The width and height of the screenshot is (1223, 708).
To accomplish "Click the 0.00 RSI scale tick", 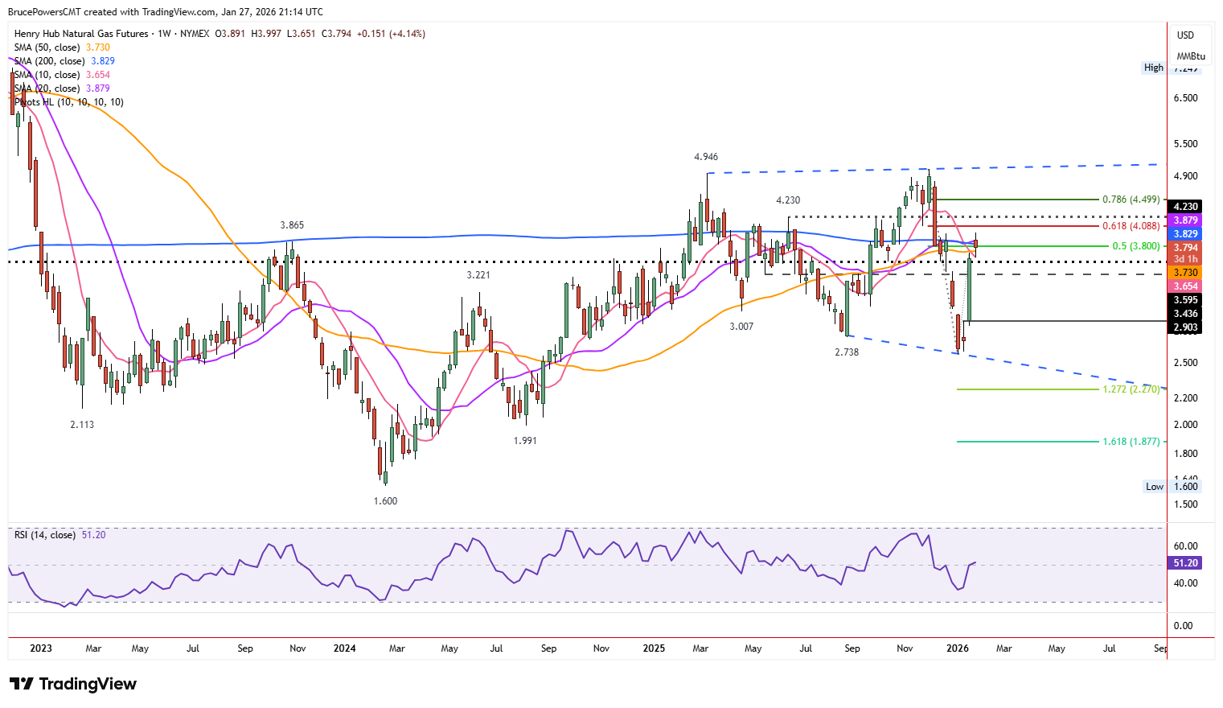I will (x=1184, y=626).
